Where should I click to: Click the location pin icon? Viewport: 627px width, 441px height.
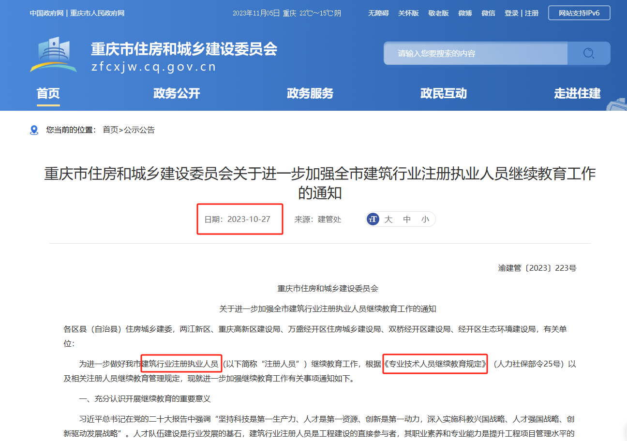[34, 130]
